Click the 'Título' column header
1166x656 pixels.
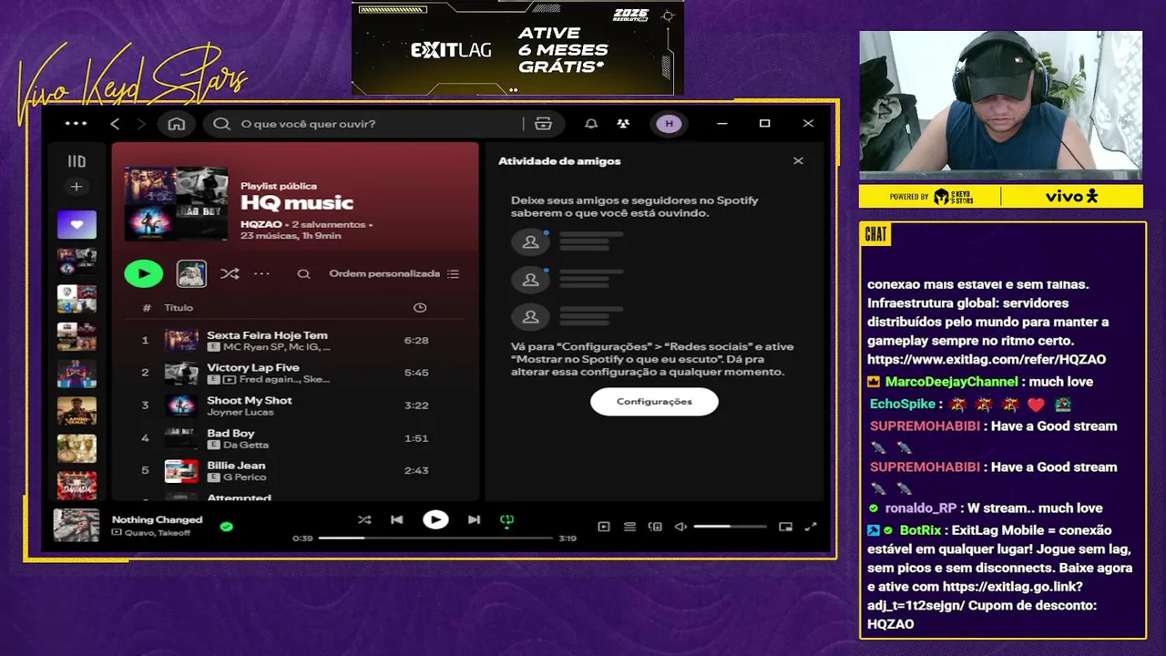click(179, 308)
